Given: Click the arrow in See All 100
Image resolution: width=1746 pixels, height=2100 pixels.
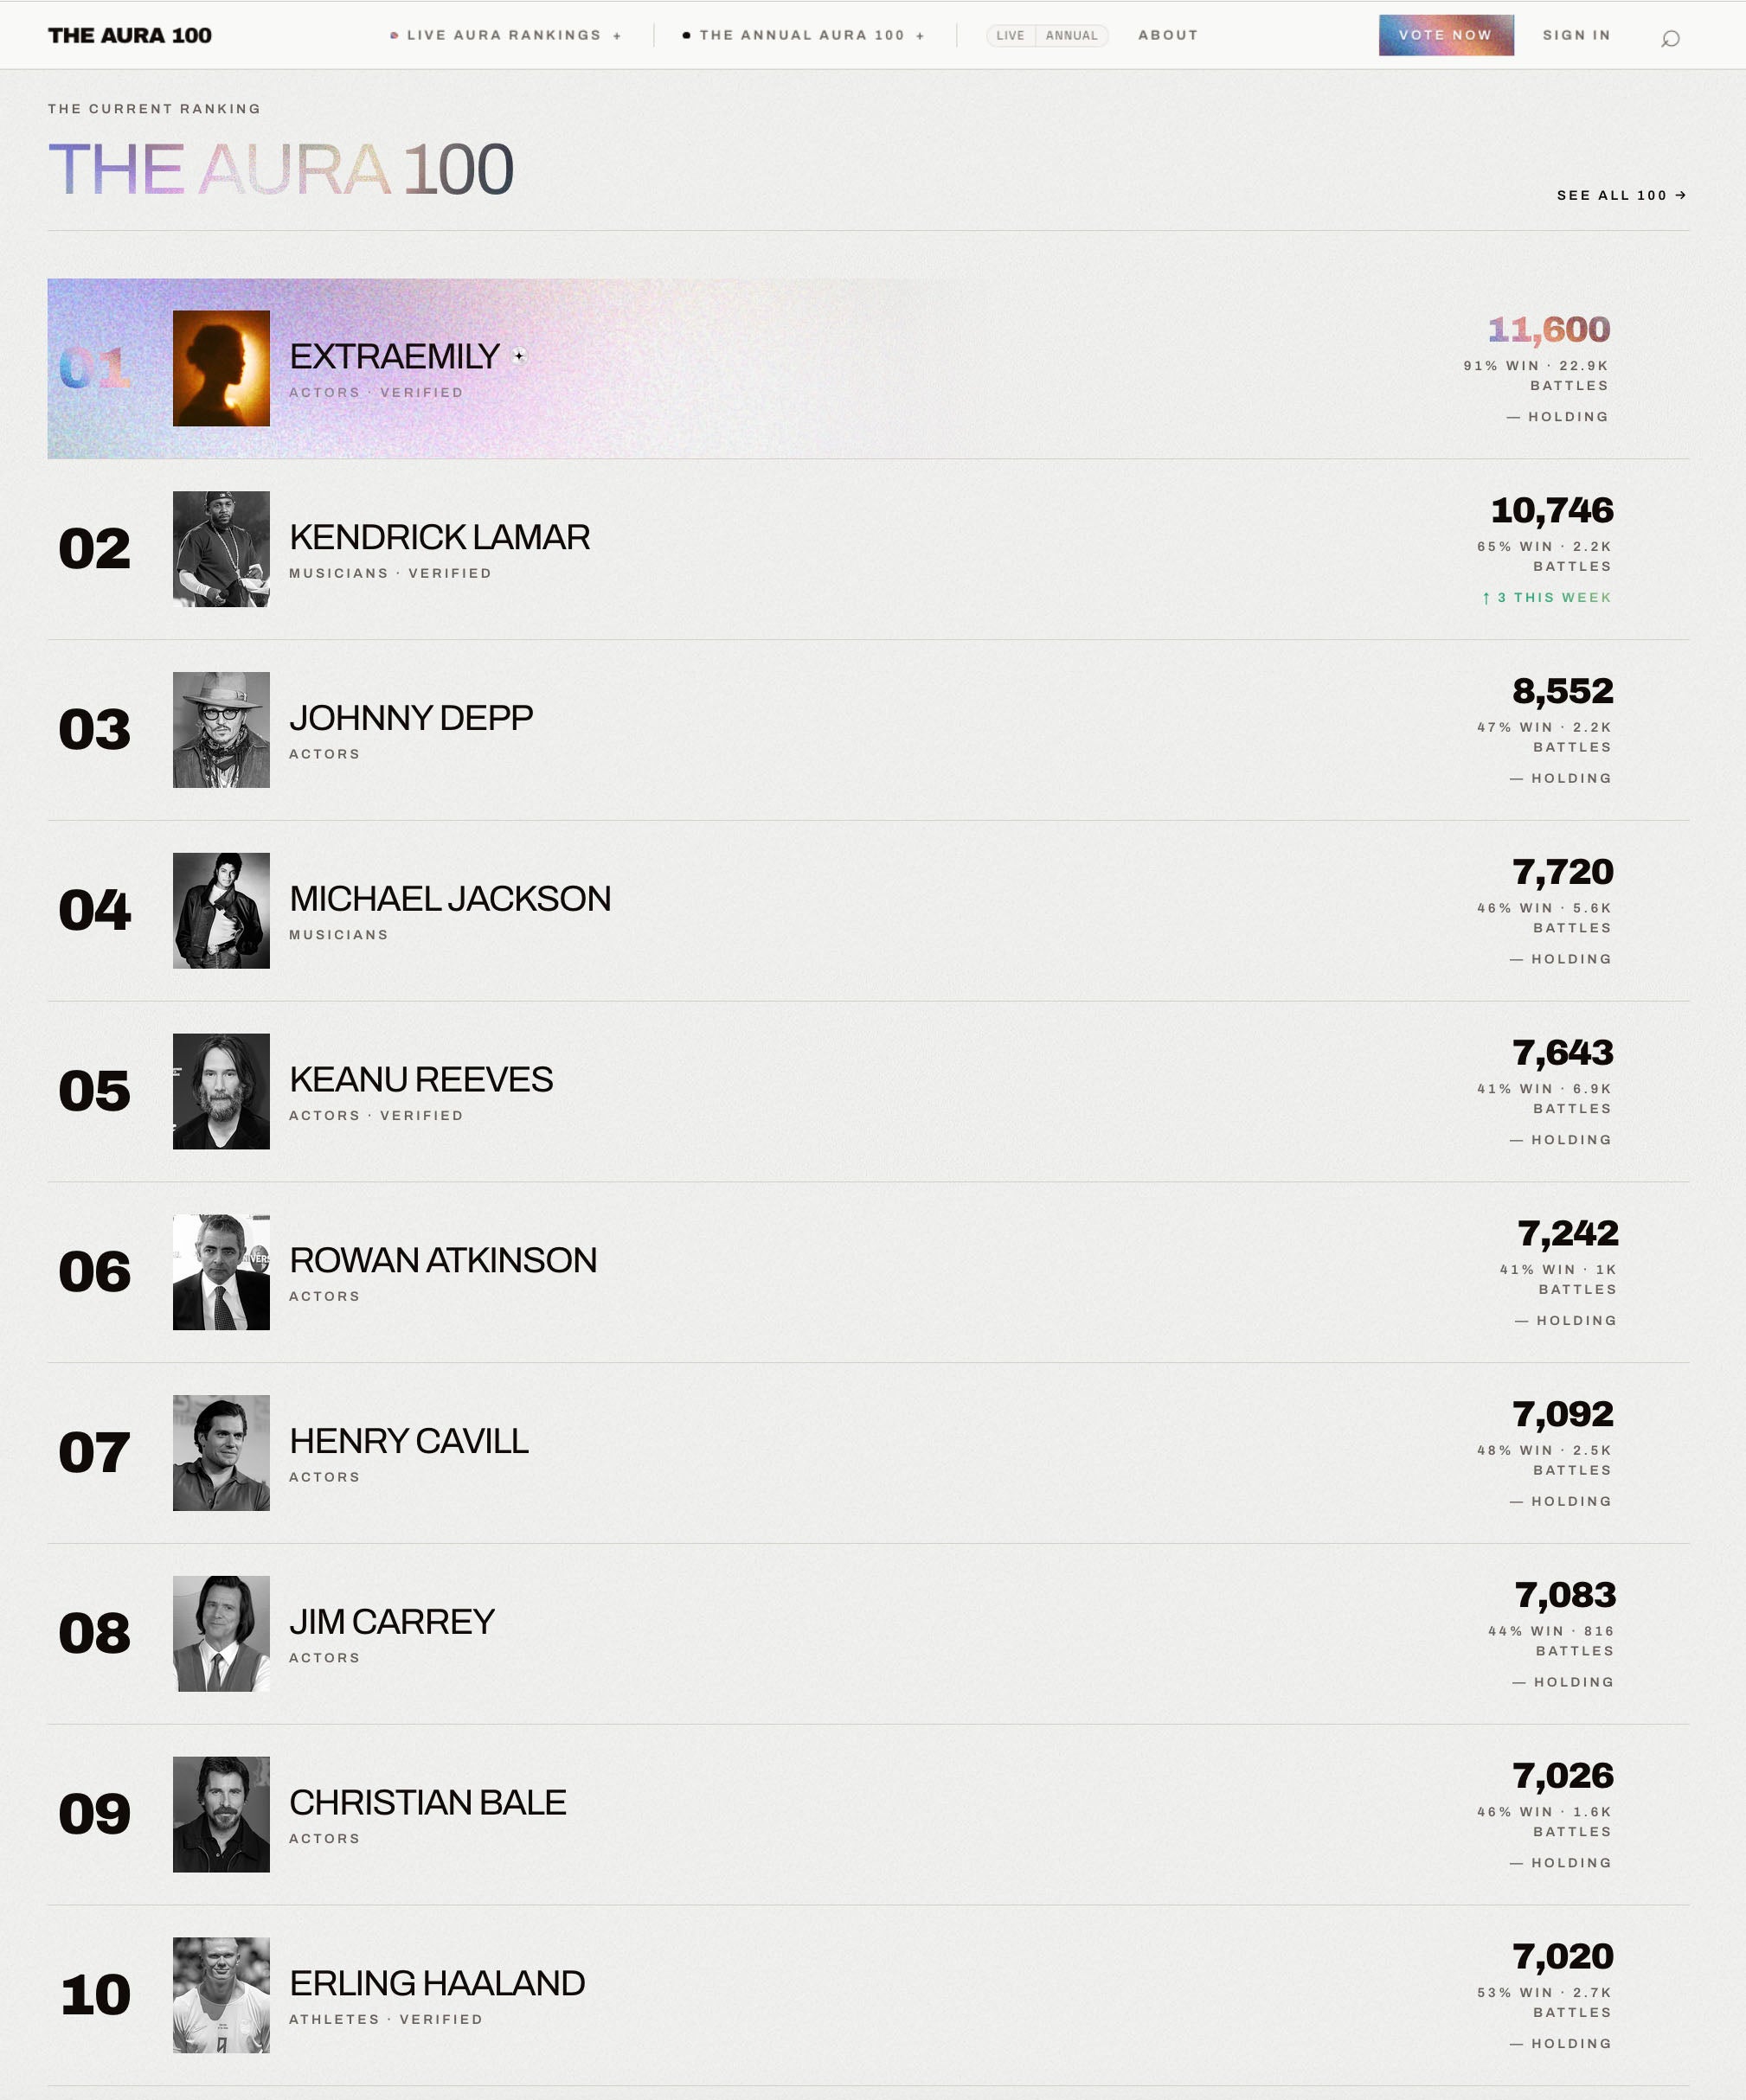Looking at the screenshot, I should pos(1681,195).
